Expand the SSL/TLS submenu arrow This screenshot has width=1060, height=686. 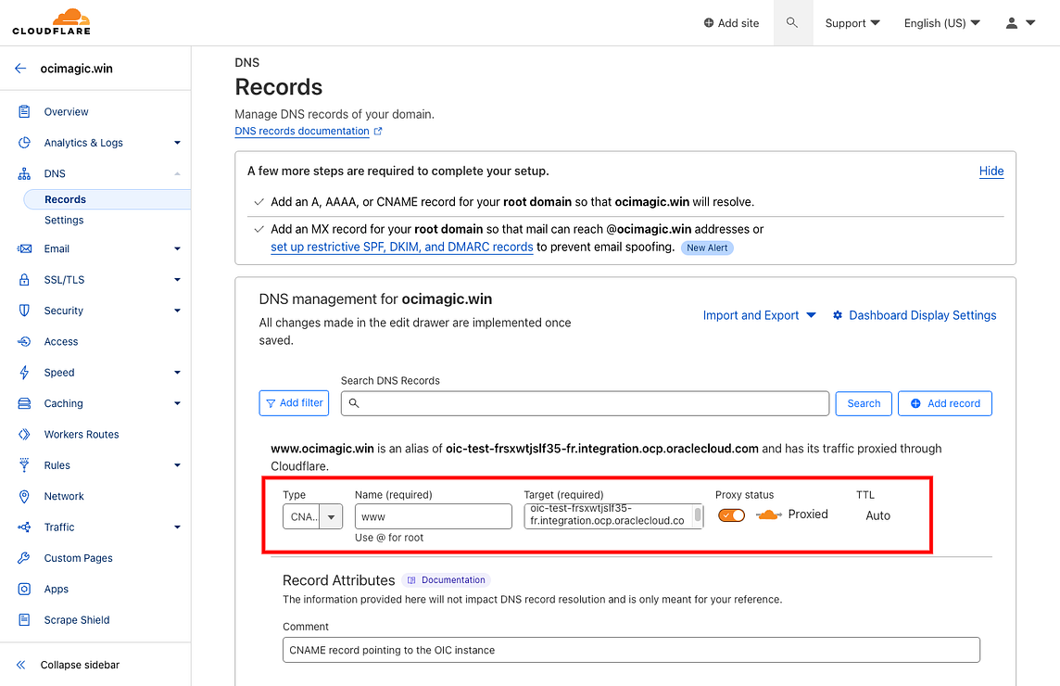tap(177, 280)
